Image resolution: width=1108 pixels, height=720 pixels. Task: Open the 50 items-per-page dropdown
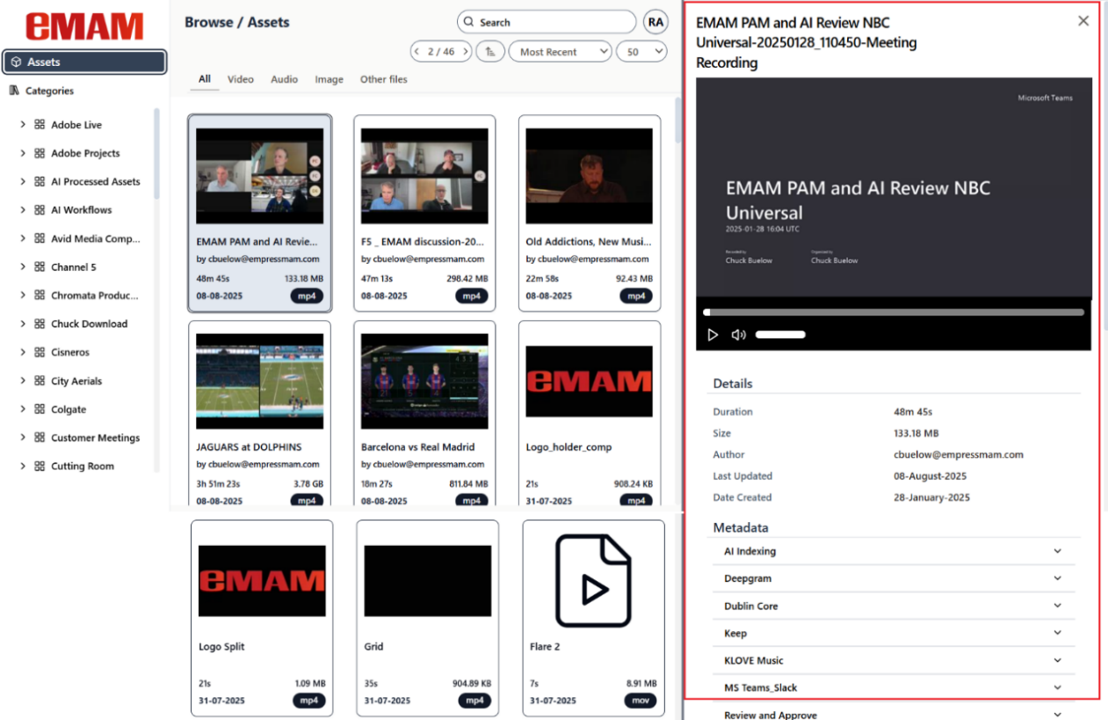pyautogui.click(x=641, y=52)
